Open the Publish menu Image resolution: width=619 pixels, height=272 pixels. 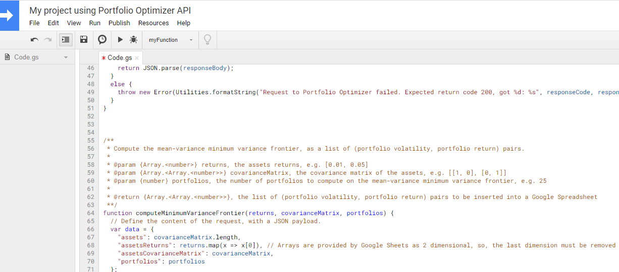tap(119, 23)
